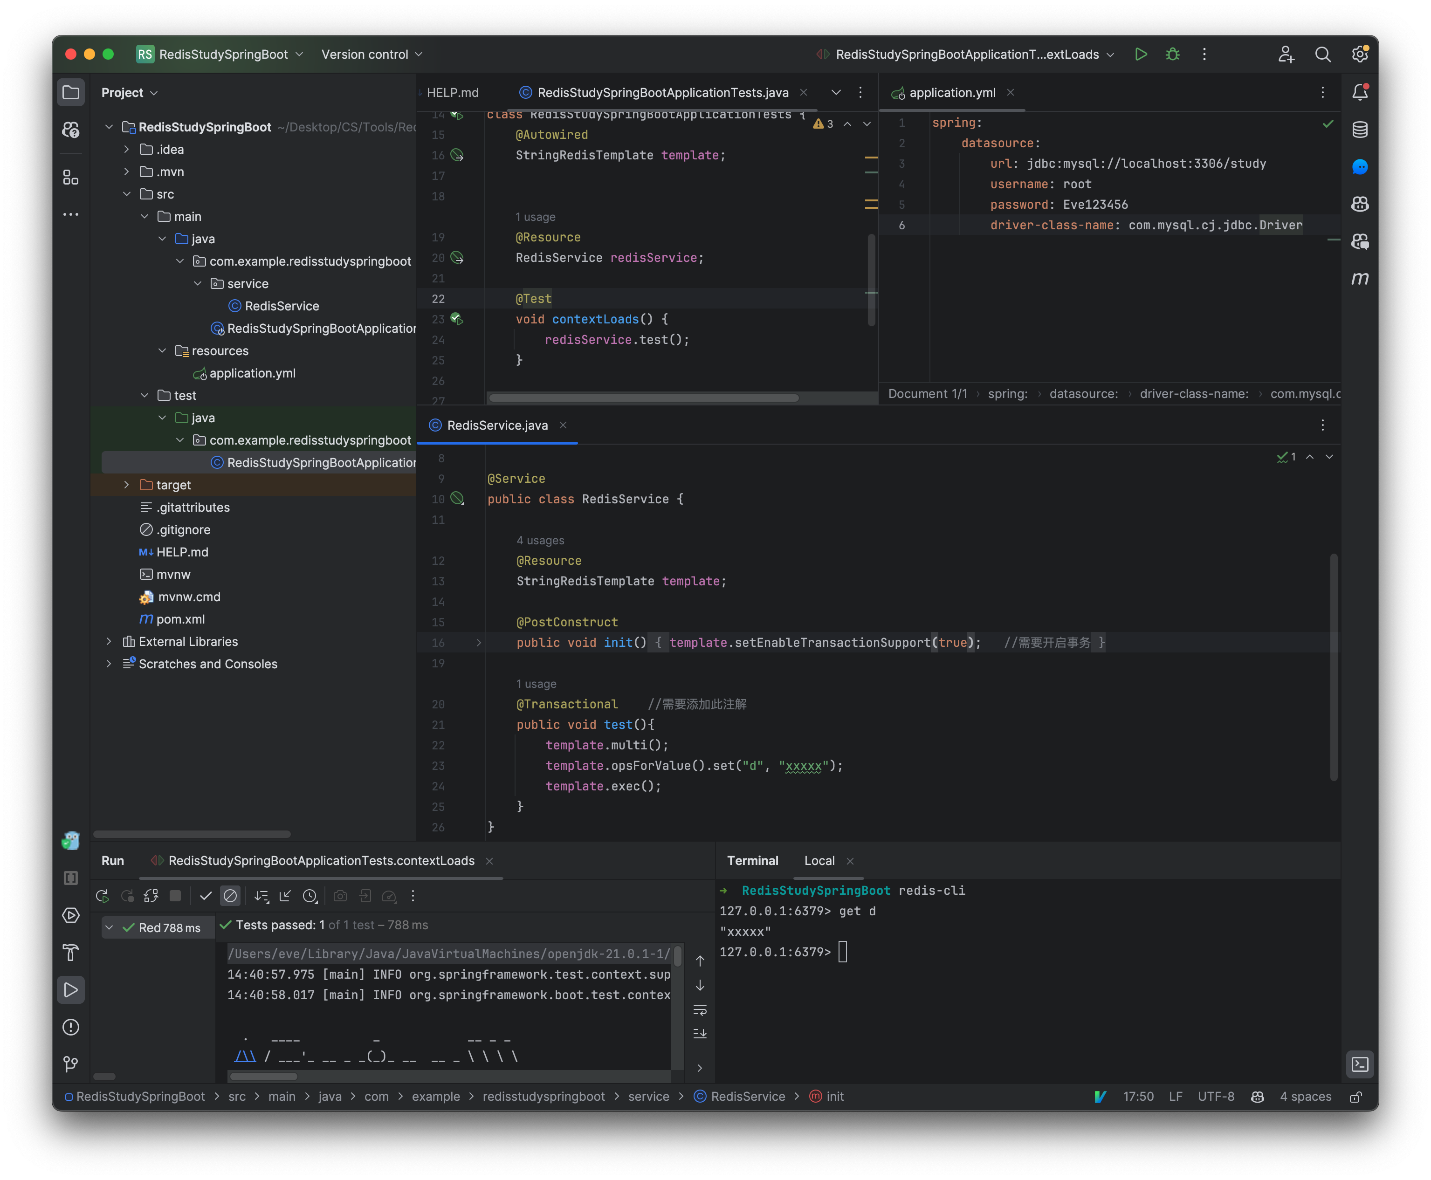Open the Code With Me add-user icon

tap(1286, 55)
